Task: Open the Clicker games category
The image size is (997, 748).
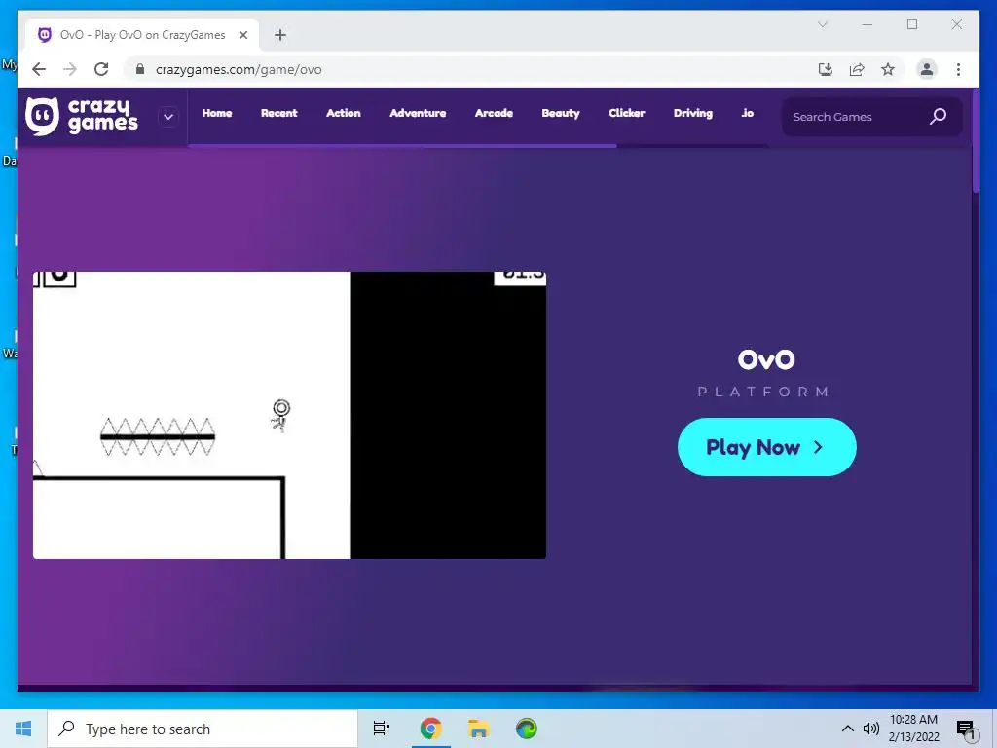Action: coord(627,113)
